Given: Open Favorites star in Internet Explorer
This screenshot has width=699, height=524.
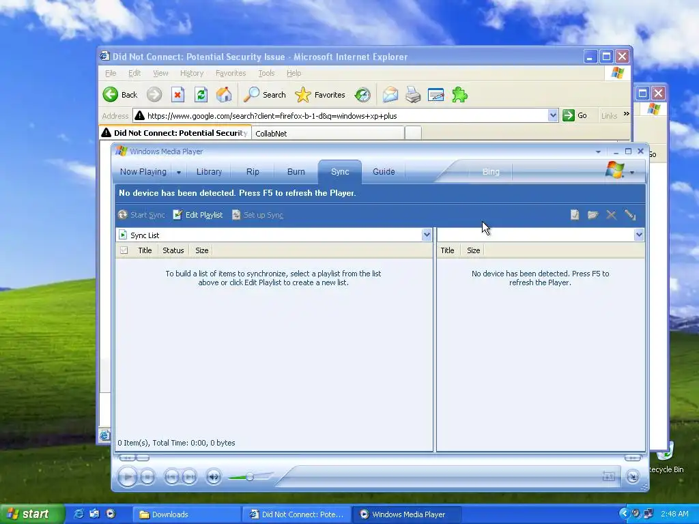Looking at the screenshot, I should point(302,94).
